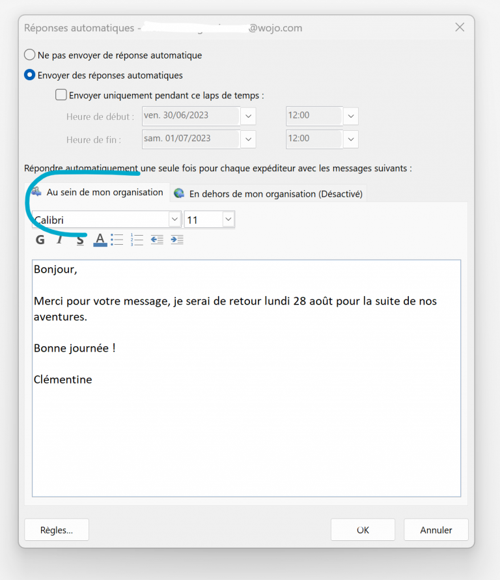
Task: Increase the paragraph indent
Action: point(177,240)
